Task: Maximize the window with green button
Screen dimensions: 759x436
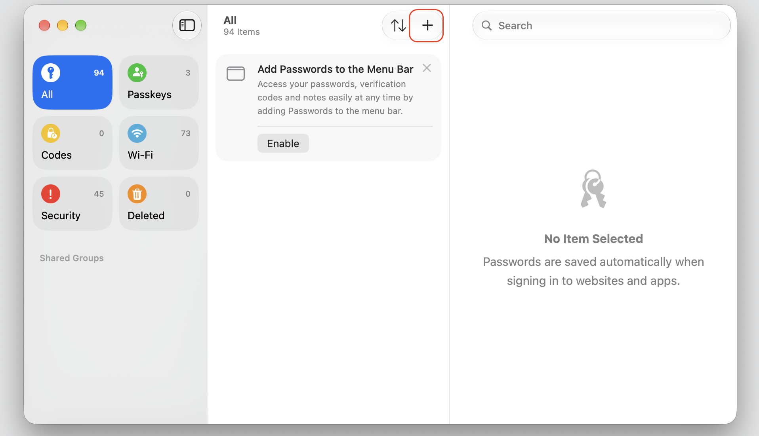Action: coord(81,25)
